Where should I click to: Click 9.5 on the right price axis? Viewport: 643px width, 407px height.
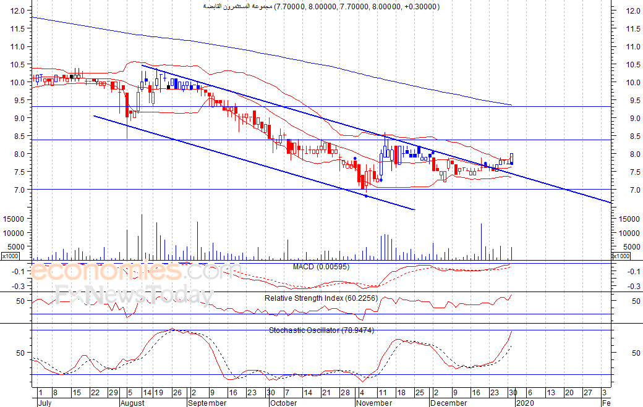(635, 100)
